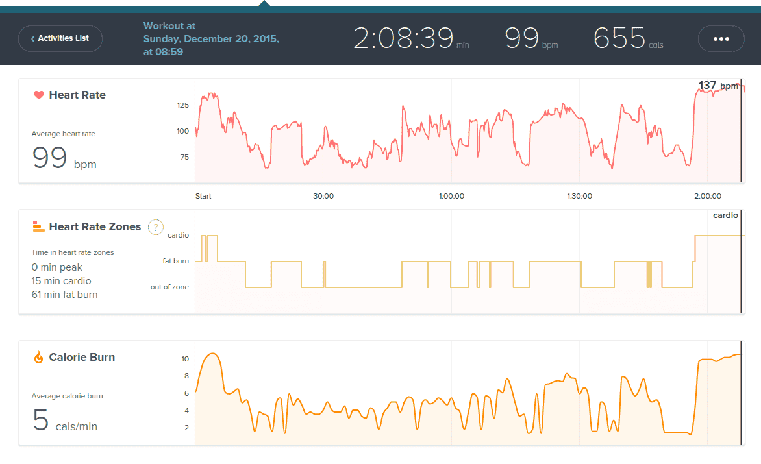Click the 30:00 time axis marker
The width and height of the screenshot is (761, 464).
click(x=323, y=196)
